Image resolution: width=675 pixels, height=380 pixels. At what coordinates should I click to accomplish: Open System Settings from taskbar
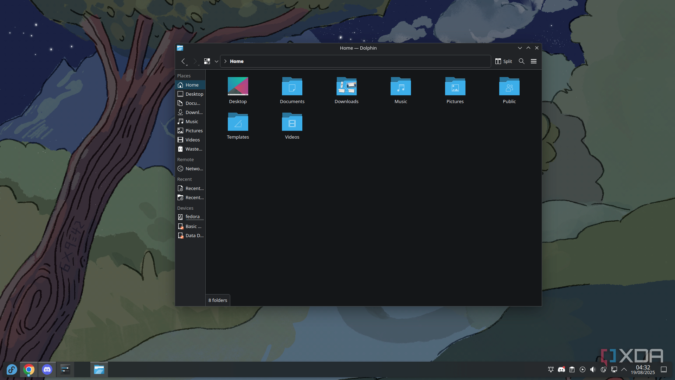[65, 369]
